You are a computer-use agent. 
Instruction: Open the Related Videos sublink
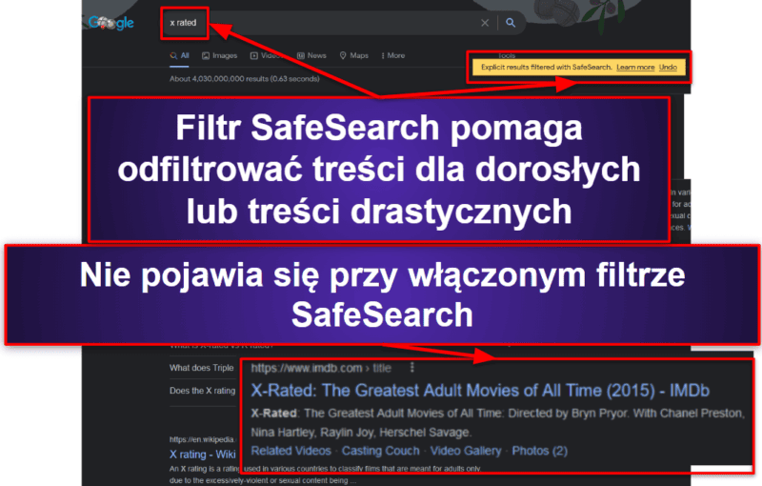[x=291, y=451]
